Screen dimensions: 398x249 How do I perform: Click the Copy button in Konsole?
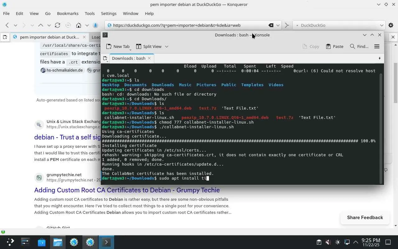[311, 46]
